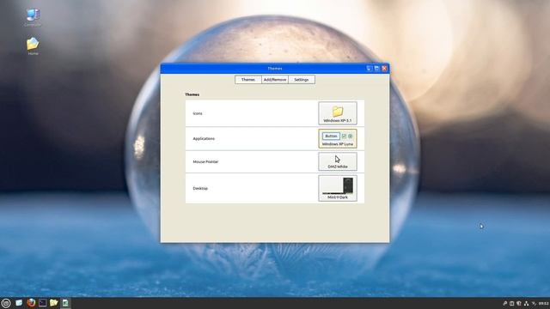Click the Show Desktop icon in taskbar

pyautogui.click(x=19, y=303)
